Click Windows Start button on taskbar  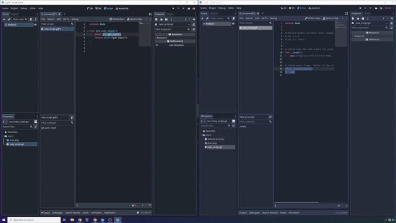pos(4,220)
